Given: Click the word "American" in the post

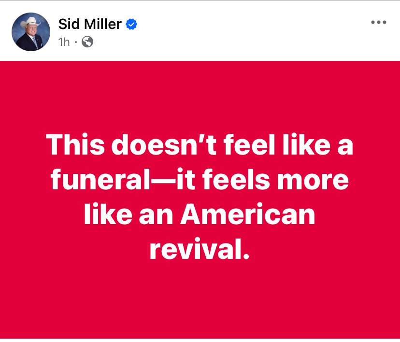Looking at the screenshot, I should point(247,214).
